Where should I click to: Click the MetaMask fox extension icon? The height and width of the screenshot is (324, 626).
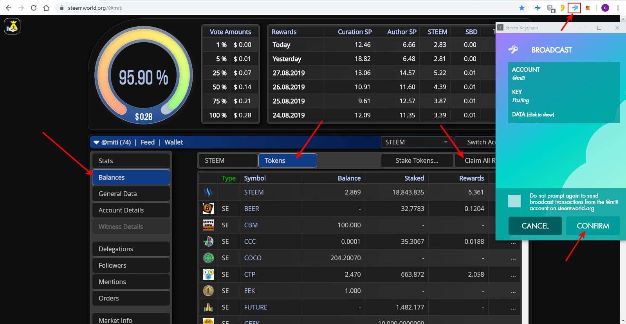(x=588, y=8)
